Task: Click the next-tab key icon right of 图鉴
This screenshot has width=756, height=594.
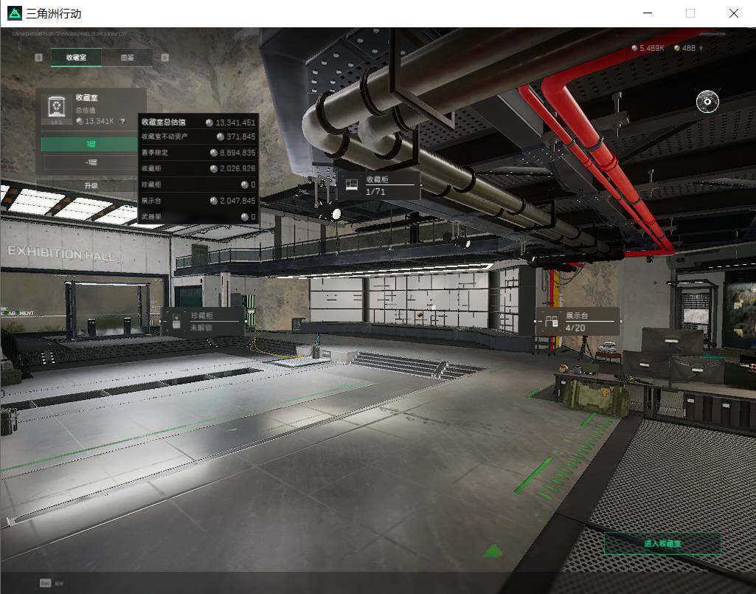Action: pos(165,58)
